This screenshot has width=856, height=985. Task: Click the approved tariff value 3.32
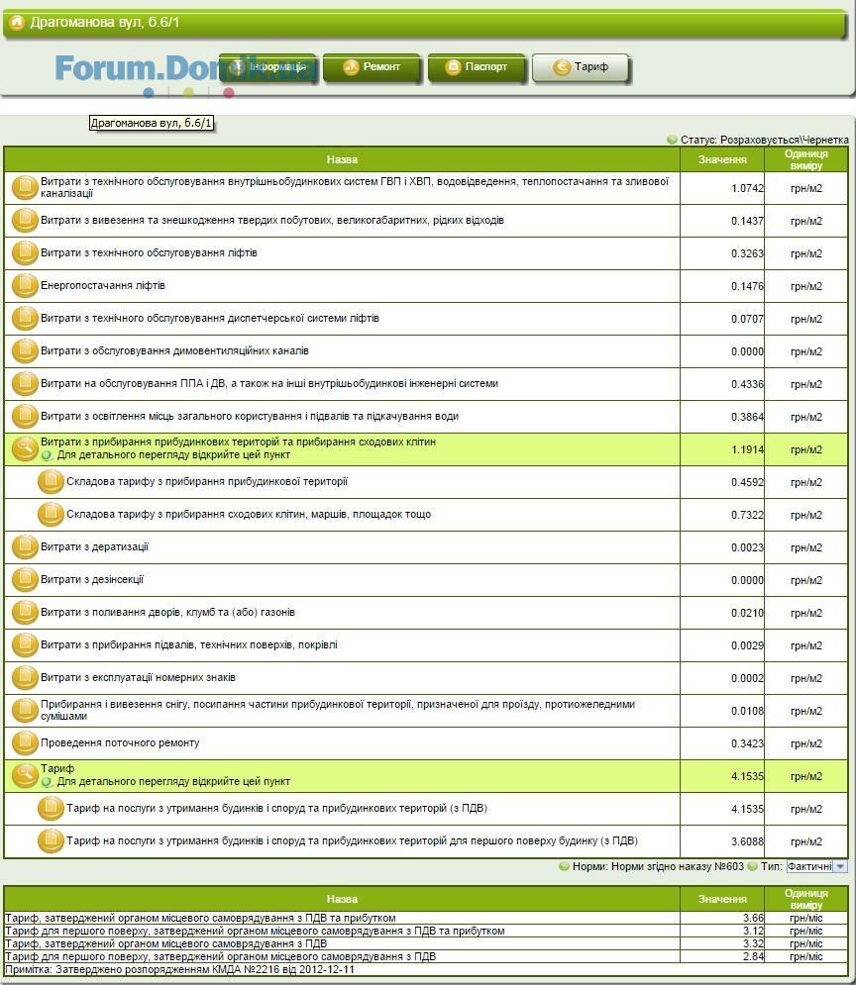pyautogui.click(x=754, y=943)
